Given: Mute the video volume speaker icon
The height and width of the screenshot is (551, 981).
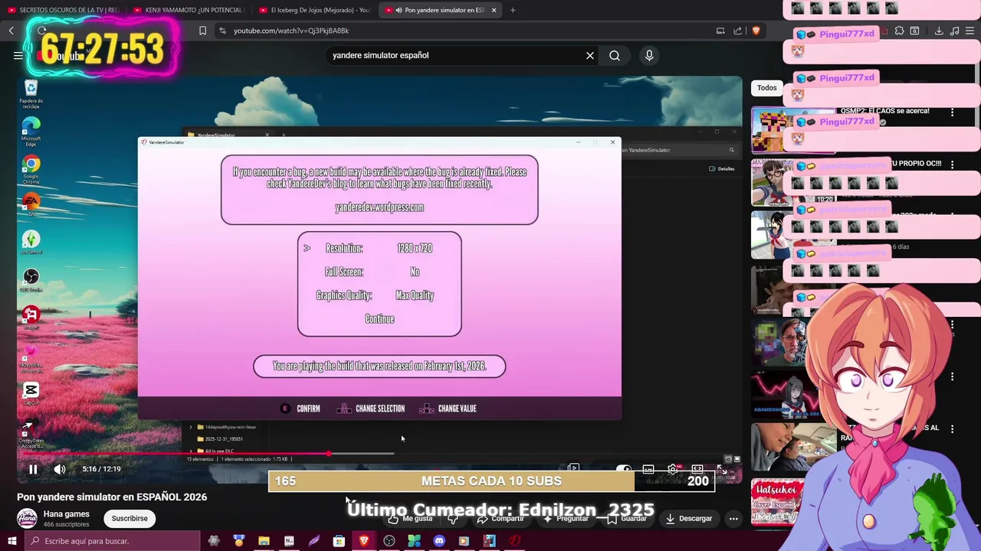Looking at the screenshot, I should 60,469.
